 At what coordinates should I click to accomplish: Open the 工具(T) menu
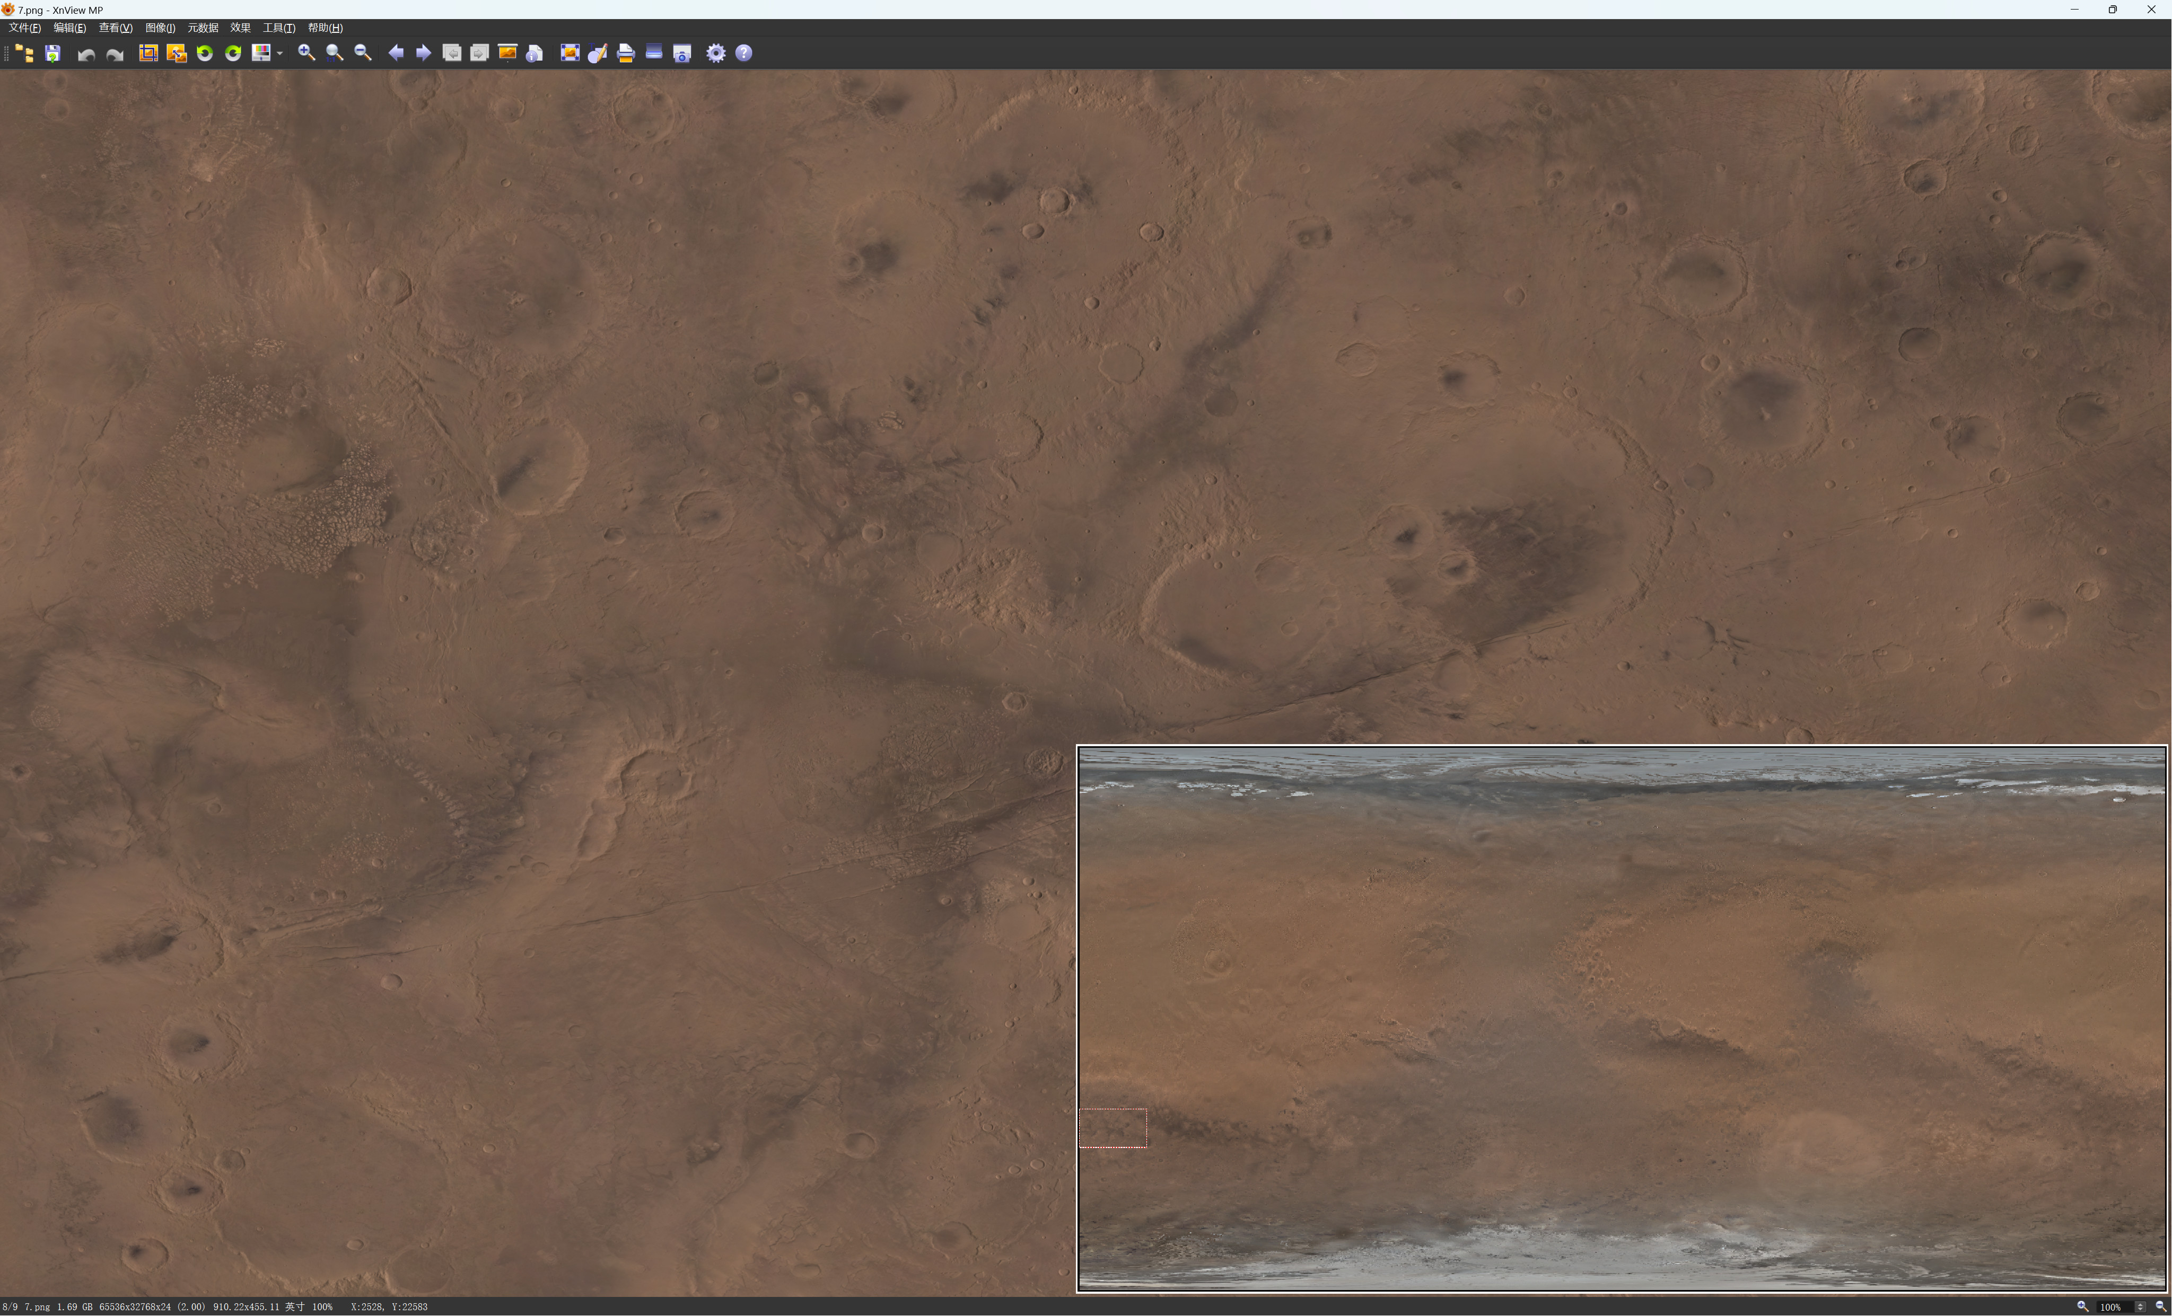pos(278,28)
